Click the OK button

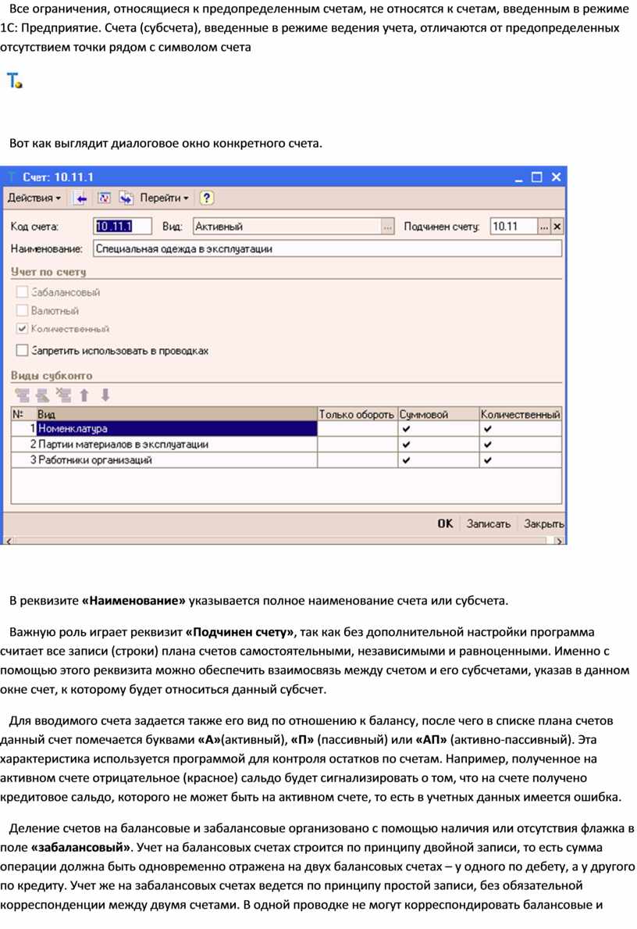445,523
